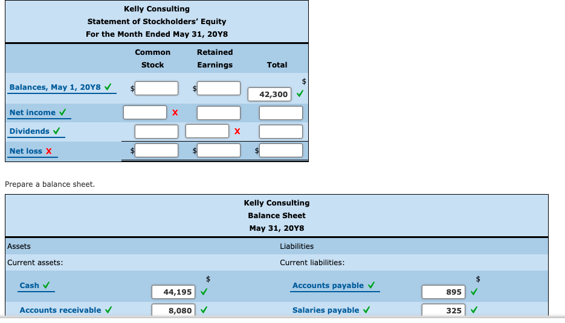Image resolution: width=565 pixels, height=323 pixels.
Task: Click the 'Liabilities' section label
Action: point(297,246)
